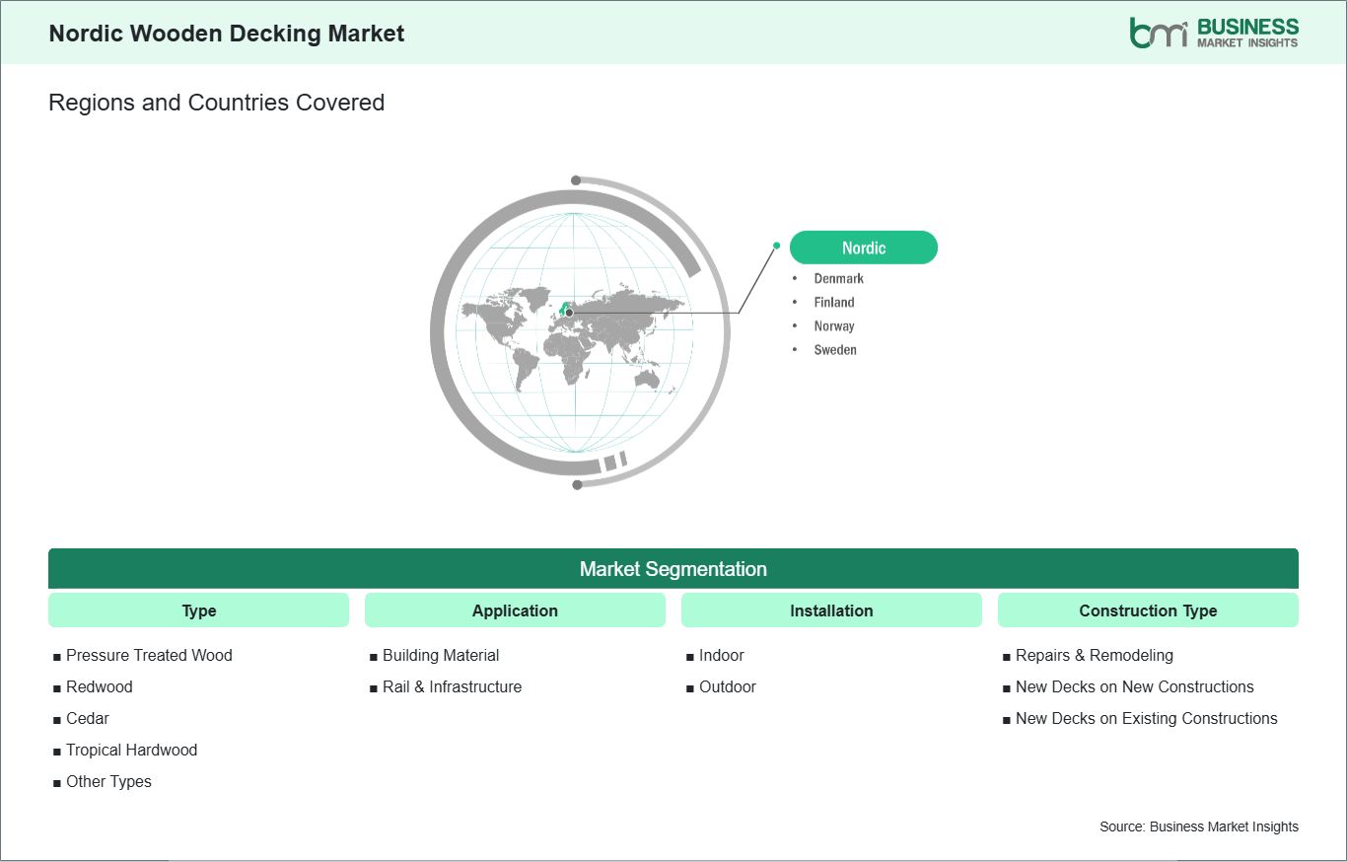Click the Other Types item
Image resolution: width=1347 pixels, height=862 pixels.
(103, 781)
